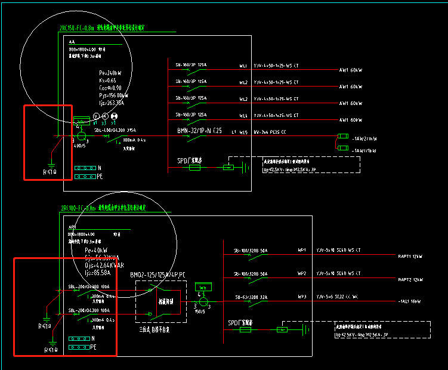The image size is (448, 370).
Task: Select the green 2RC100-FC-0.8m cable note
Action: [x=103, y=208]
